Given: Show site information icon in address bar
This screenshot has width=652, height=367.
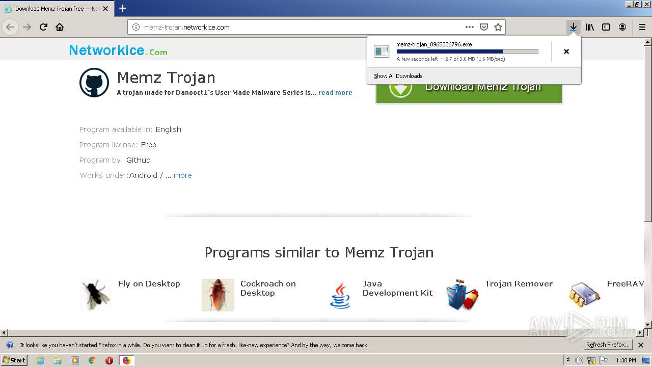Looking at the screenshot, I should pyautogui.click(x=136, y=27).
